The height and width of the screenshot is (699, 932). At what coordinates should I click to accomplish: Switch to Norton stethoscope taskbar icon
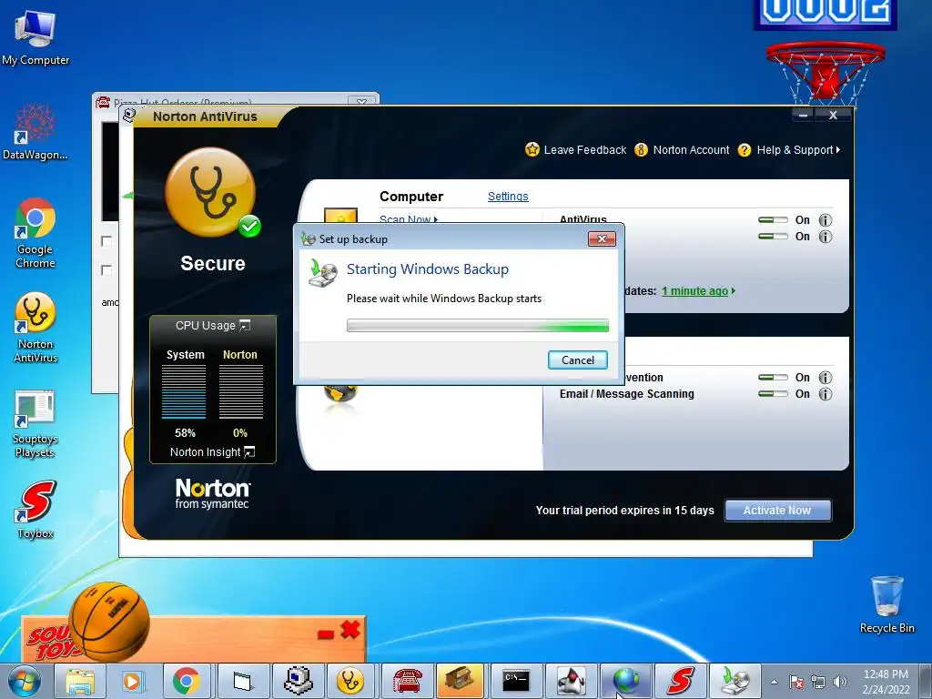point(349,681)
